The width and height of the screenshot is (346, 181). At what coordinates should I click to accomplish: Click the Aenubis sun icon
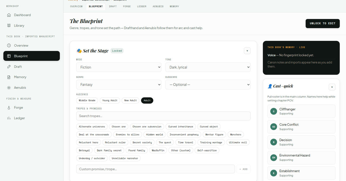click(9, 88)
